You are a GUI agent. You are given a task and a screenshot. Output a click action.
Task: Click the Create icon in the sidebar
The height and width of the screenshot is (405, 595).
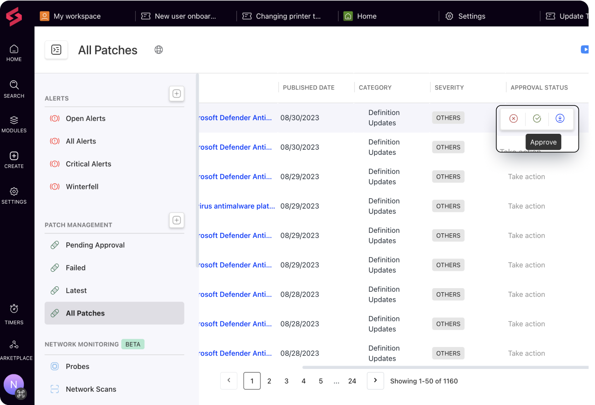tap(14, 159)
